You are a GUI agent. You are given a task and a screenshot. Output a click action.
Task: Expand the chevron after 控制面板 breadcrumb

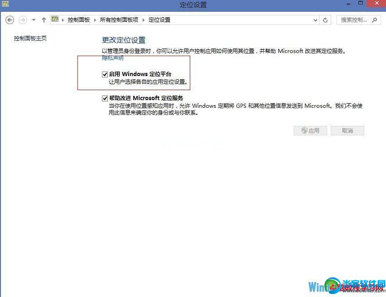[95, 20]
